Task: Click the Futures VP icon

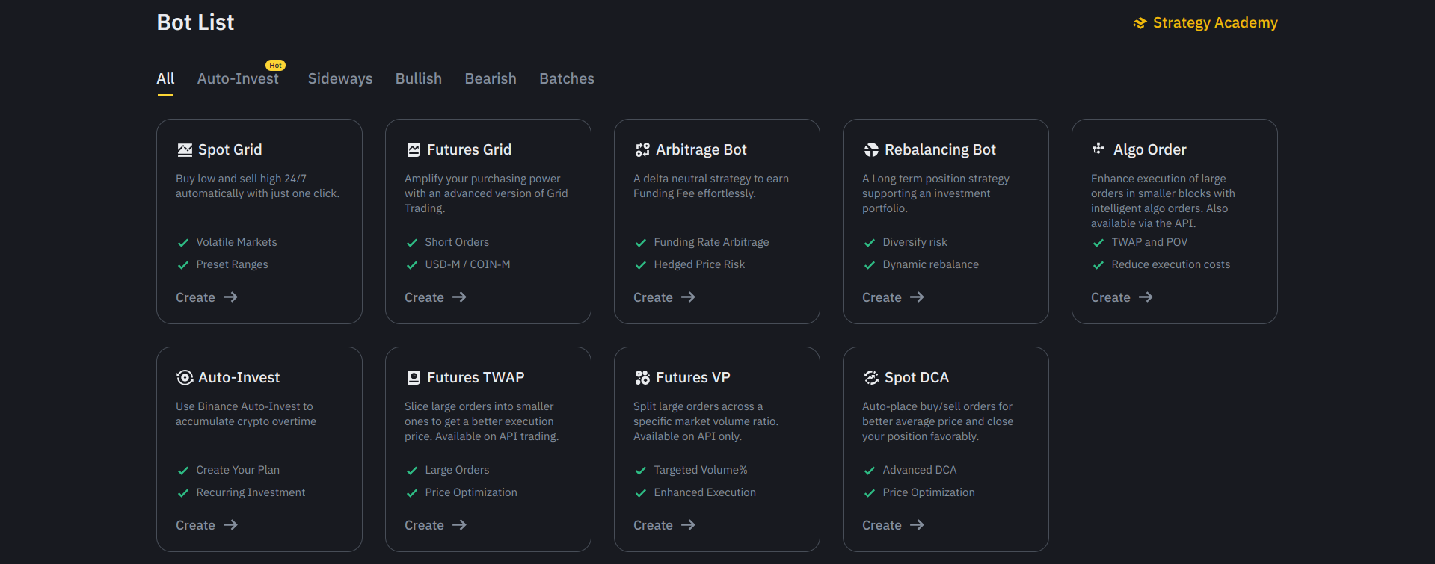Action: click(642, 378)
